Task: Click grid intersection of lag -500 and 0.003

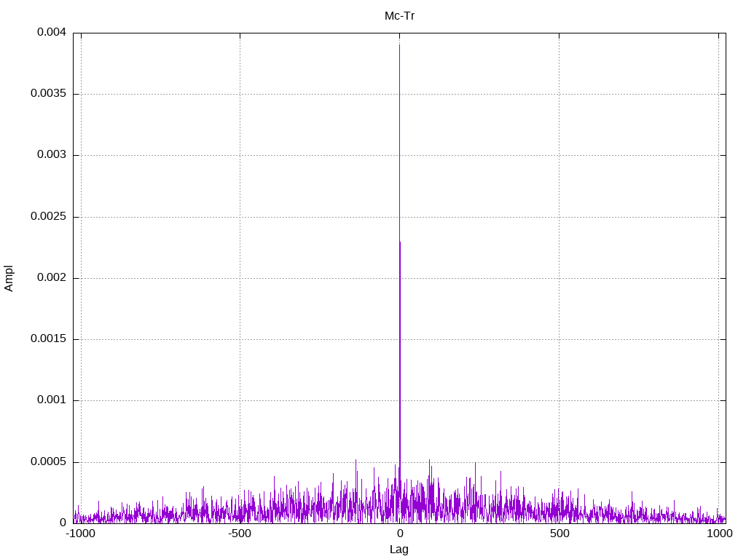Action: 240,155
